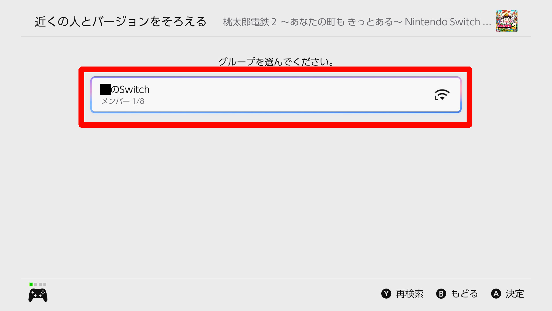
Task: Click the green player indicator light
Action: coord(31,284)
